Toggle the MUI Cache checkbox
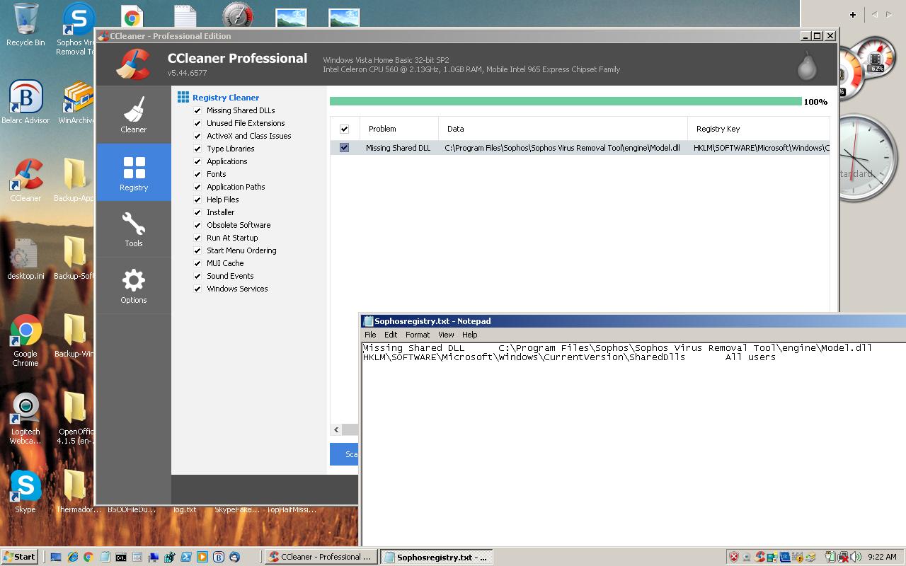Image resolution: width=906 pixels, height=566 pixels. pos(197,263)
